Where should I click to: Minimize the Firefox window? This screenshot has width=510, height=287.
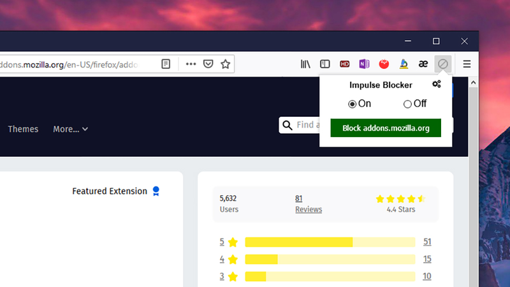(408, 41)
